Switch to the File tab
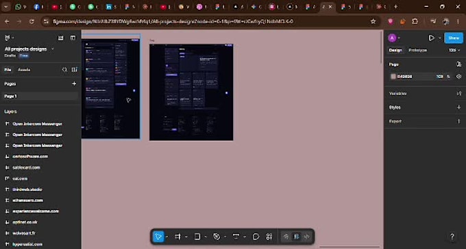Screen dimensions: 466x249 click(8, 70)
